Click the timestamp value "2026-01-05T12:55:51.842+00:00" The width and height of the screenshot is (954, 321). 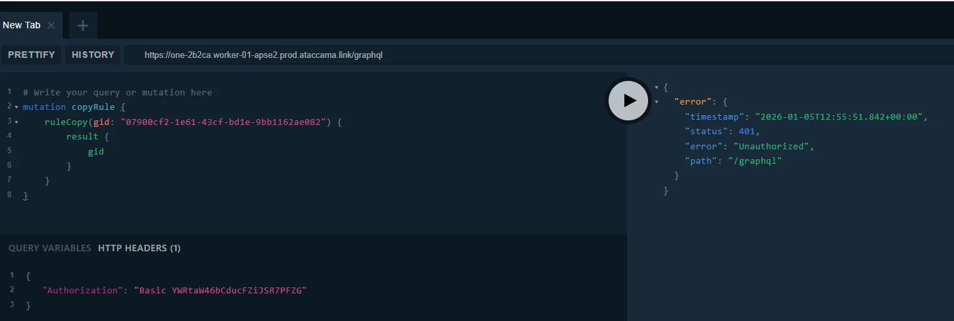pos(839,116)
